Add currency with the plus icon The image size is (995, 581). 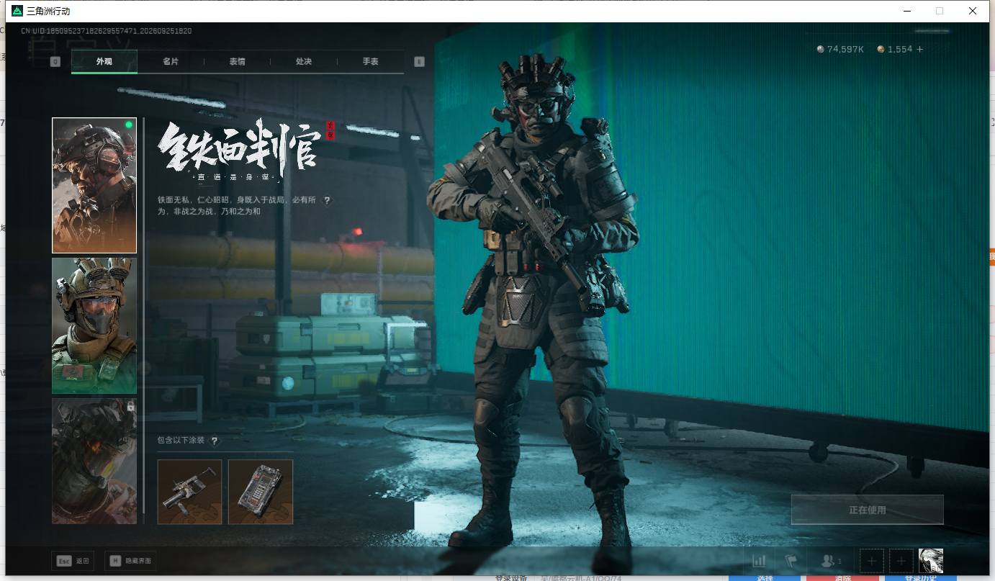coord(919,49)
